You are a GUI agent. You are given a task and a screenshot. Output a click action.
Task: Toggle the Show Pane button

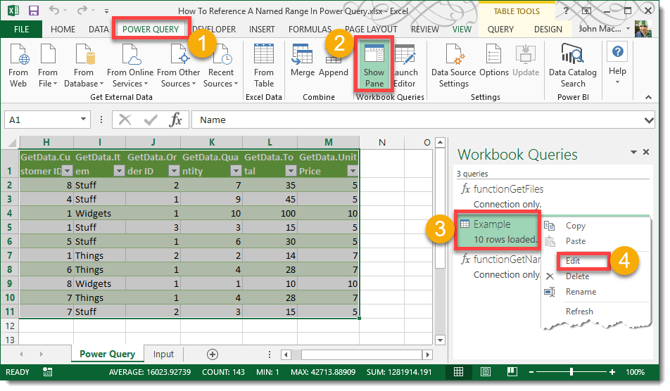374,65
